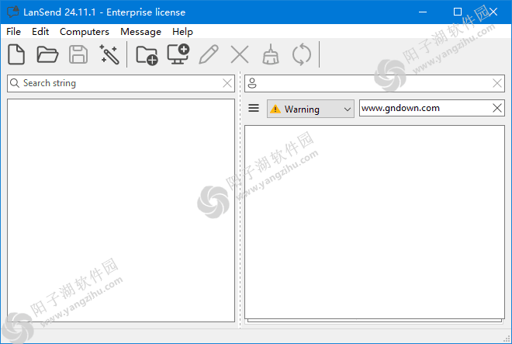Clear the Search string field with its X
The image size is (512, 344).
click(x=227, y=83)
